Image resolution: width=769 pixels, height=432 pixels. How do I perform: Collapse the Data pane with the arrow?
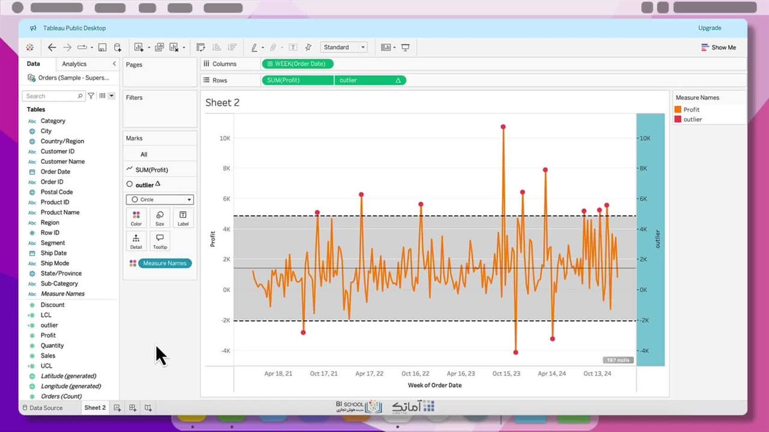click(x=114, y=64)
